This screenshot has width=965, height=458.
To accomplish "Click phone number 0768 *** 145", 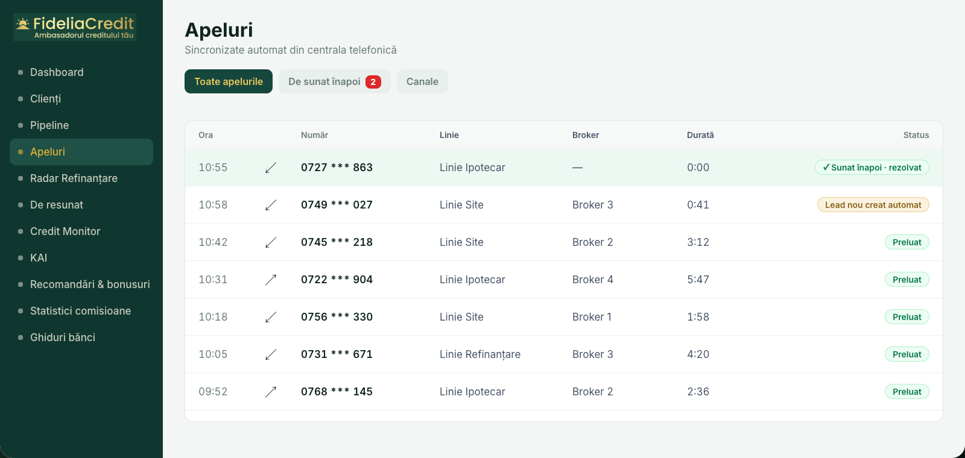I will [x=337, y=392].
